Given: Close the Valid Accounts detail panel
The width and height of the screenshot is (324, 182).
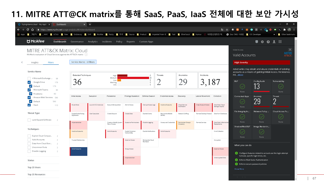Looking at the screenshot, I should (290, 50).
